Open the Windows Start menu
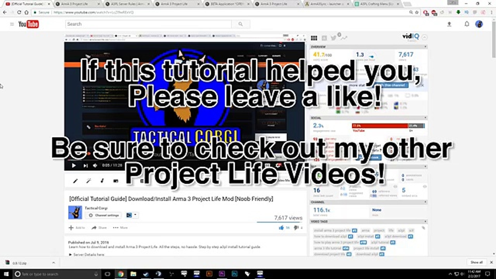Screen dimensions: 496x279 [6, 274]
